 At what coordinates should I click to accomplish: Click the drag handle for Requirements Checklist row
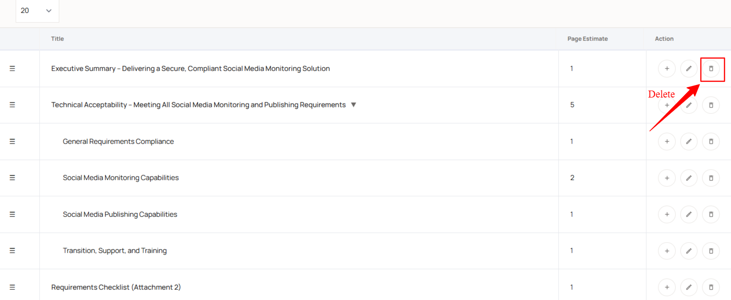[x=13, y=287]
